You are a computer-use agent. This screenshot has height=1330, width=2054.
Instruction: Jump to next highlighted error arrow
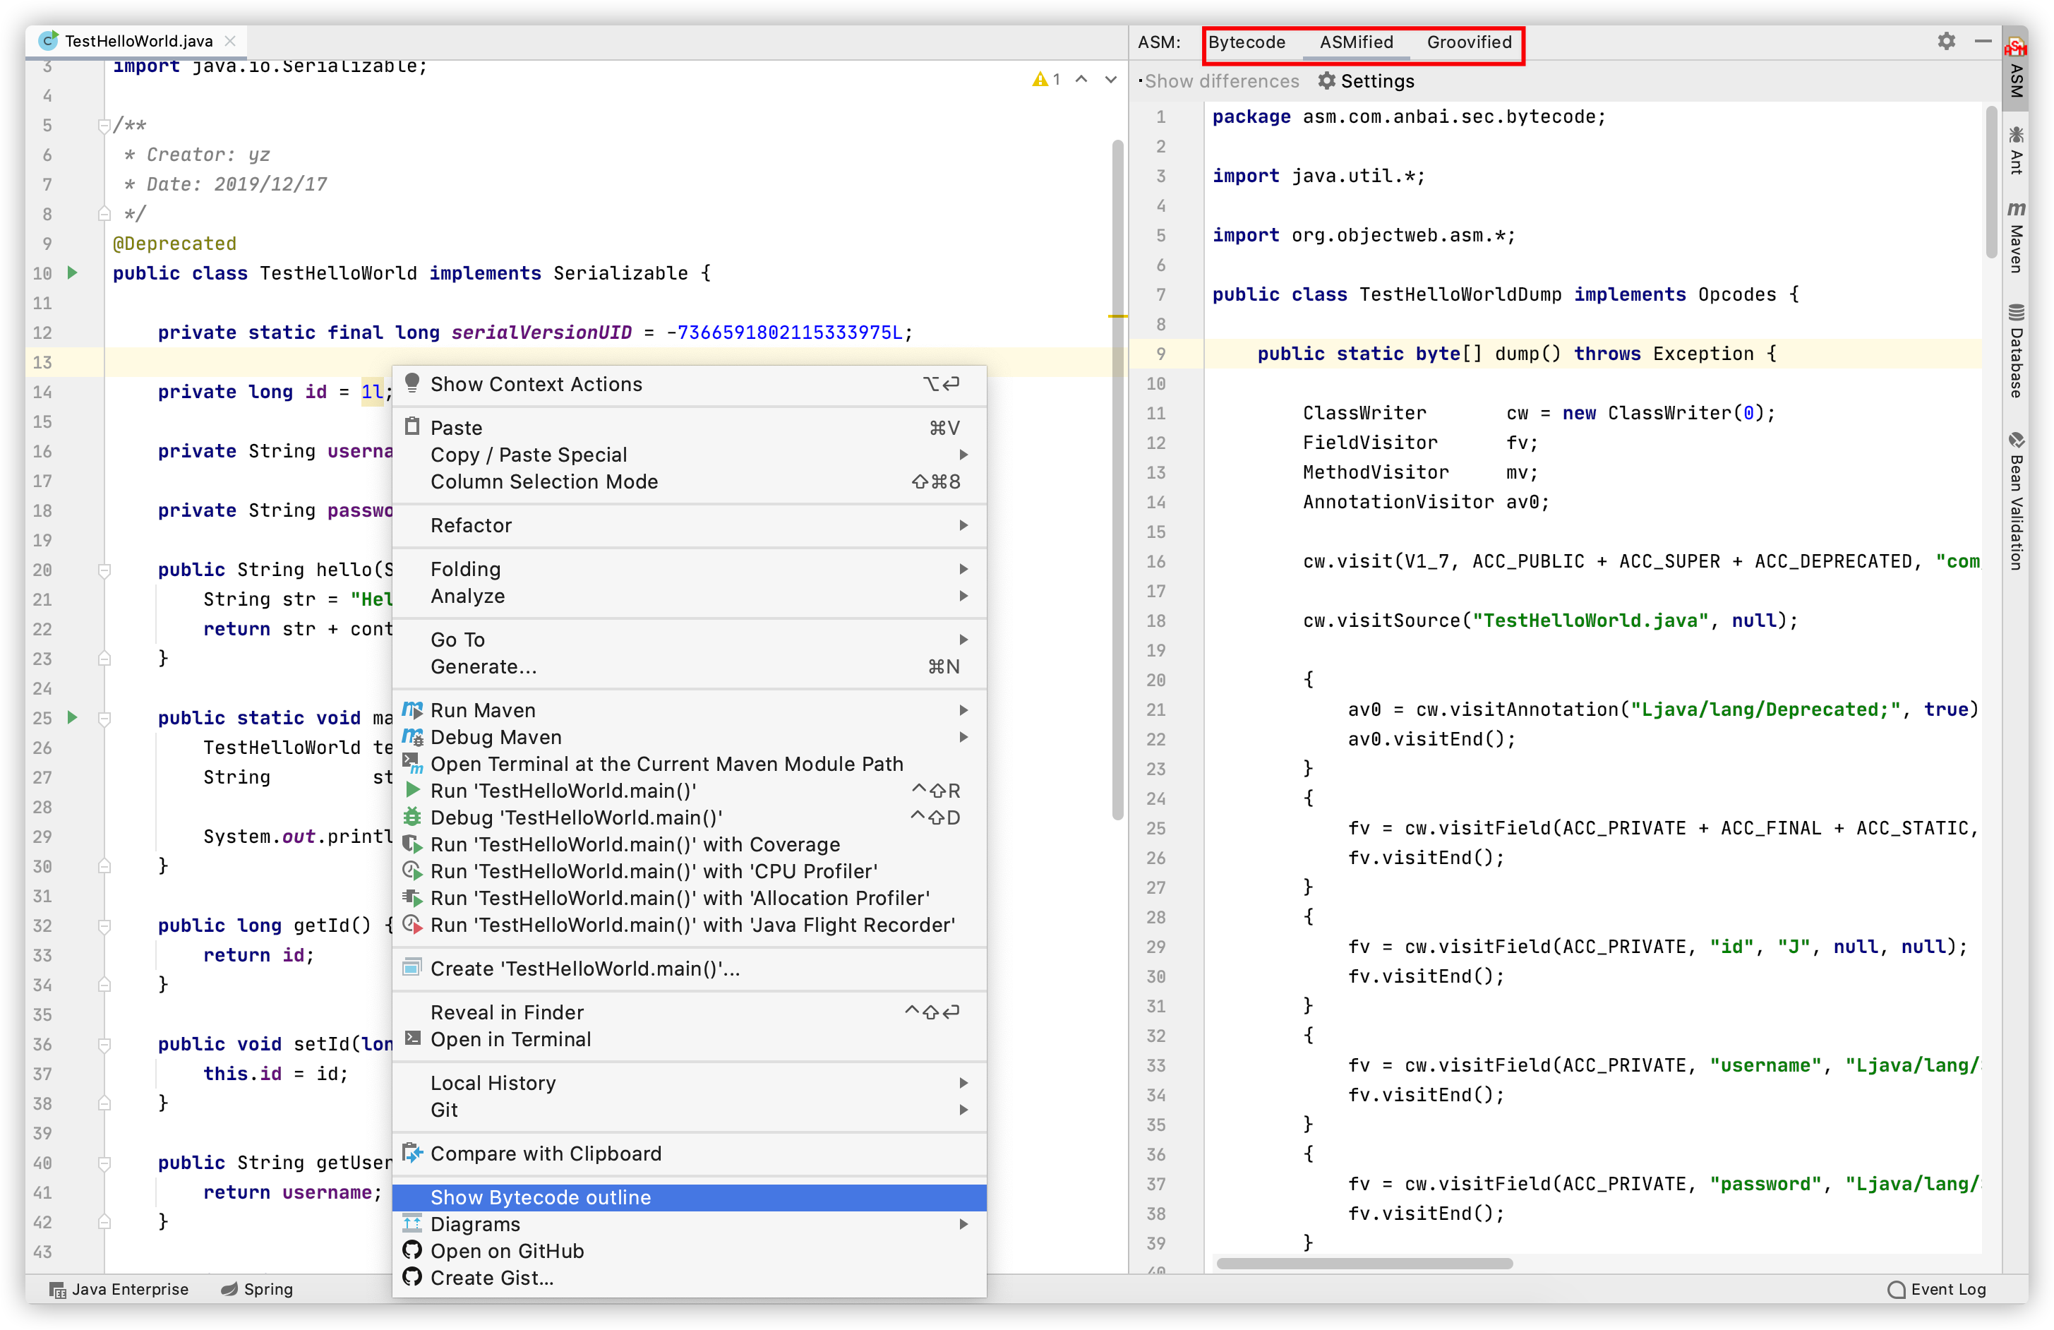(1111, 79)
